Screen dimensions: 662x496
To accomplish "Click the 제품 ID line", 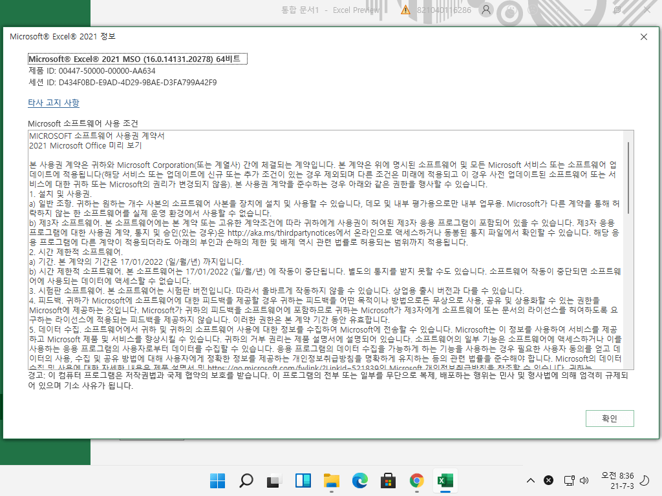I will (92, 71).
